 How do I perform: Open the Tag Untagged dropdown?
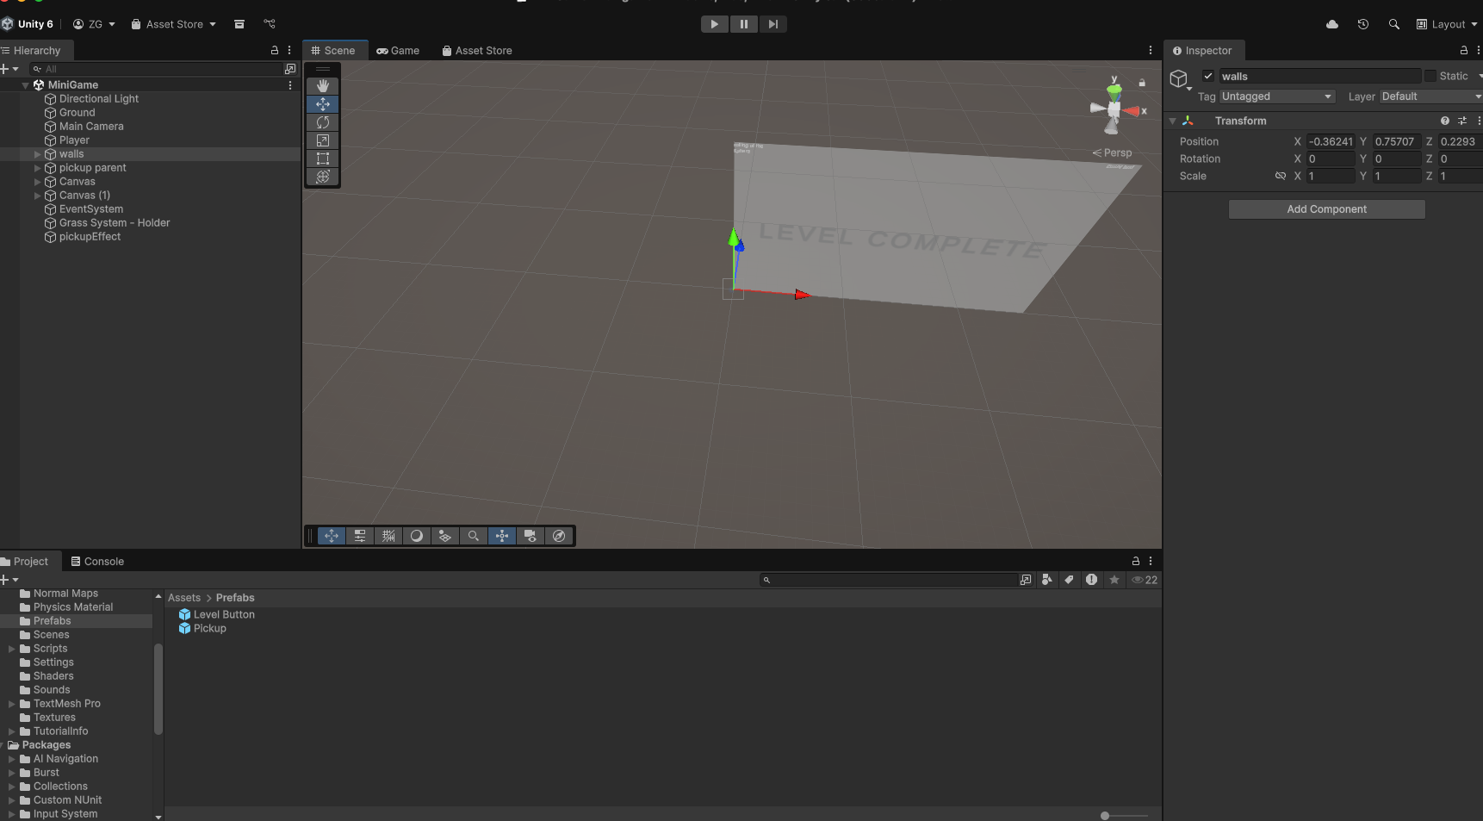tap(1276, 96)
